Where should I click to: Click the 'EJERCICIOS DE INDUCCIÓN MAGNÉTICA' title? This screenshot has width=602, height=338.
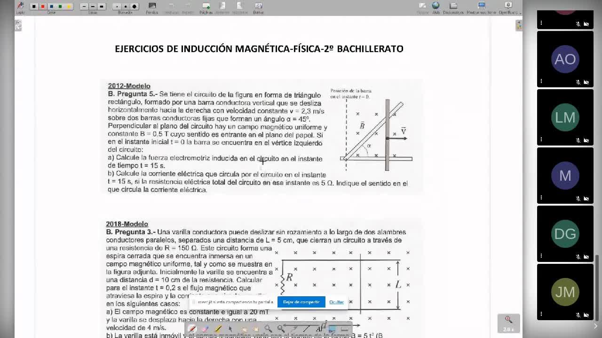259,49
